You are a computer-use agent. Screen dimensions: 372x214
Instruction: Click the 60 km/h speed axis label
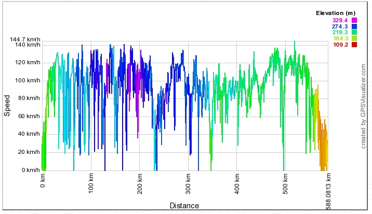click(x=28, y=116)
